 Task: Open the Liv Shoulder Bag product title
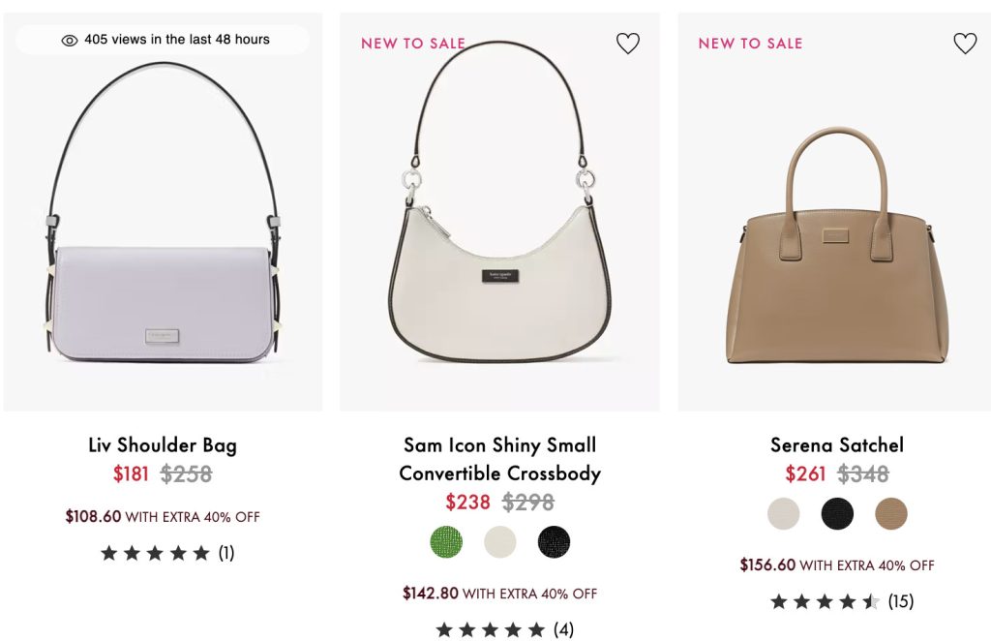[163, 445]
